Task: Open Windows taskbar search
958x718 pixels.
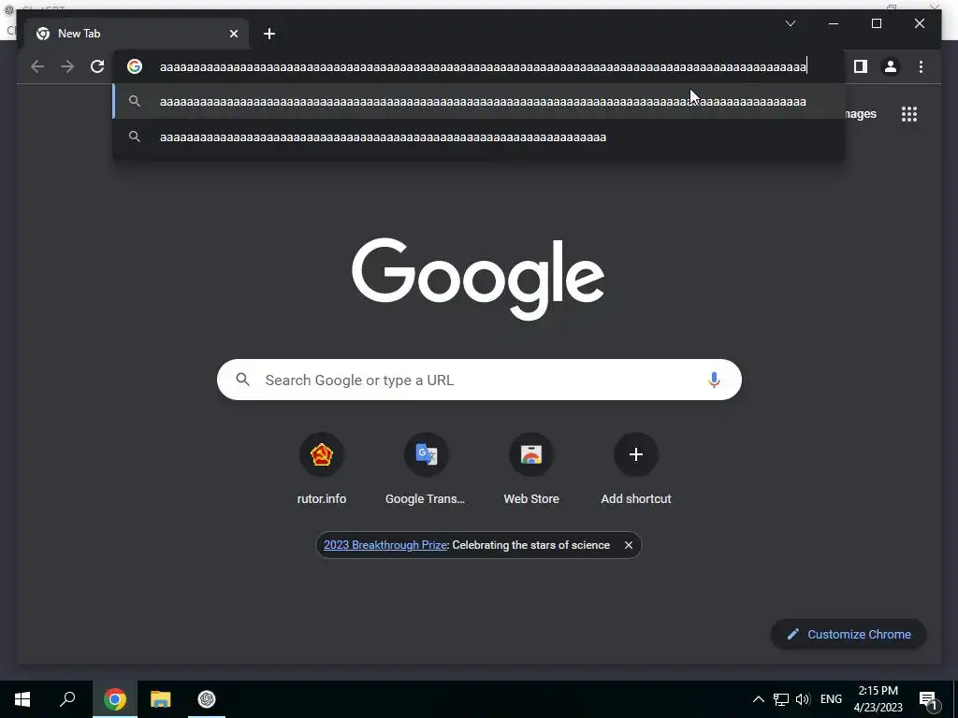Action: point(67,699)
